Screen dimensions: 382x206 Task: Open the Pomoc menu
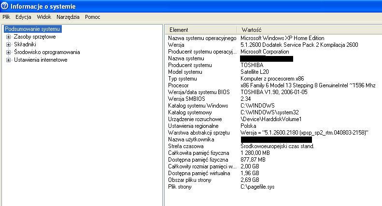coord(92,17)
